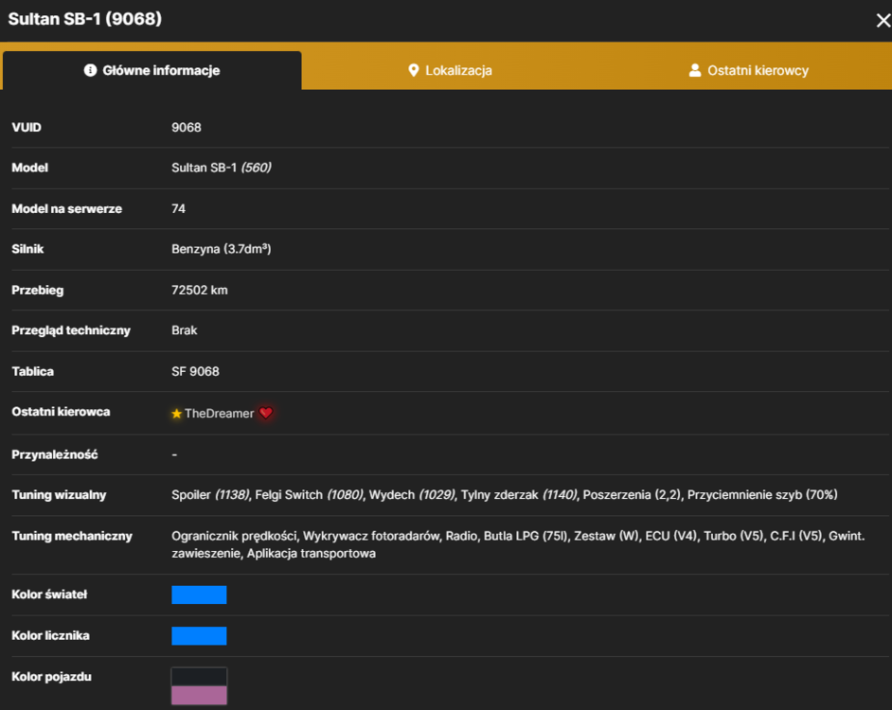
Task: Select the dark upper Kolor pojazdu swatch
Action: 199,677
